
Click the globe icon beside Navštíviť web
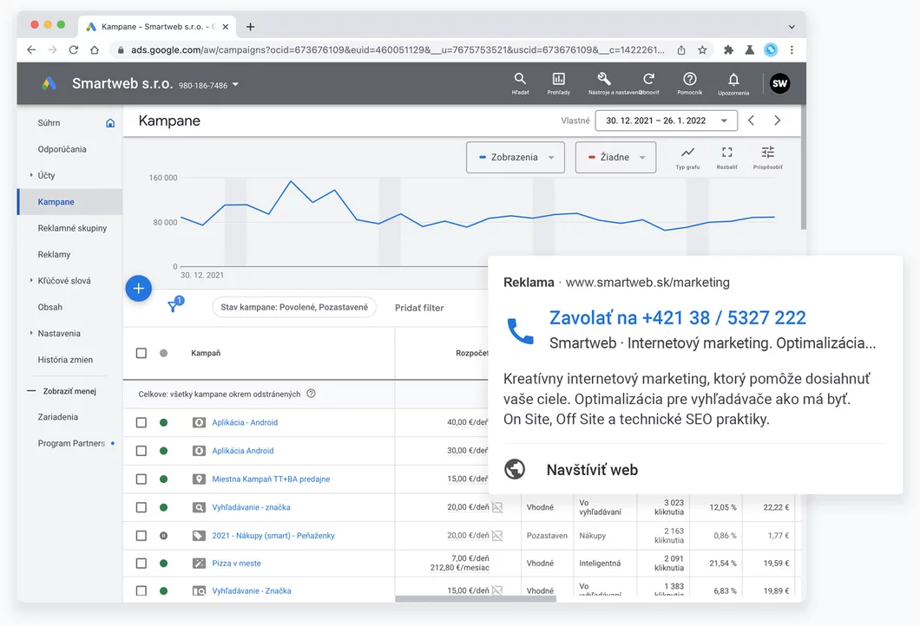(515, 469)
